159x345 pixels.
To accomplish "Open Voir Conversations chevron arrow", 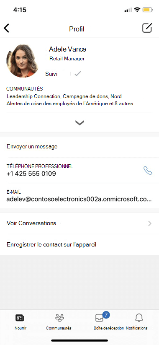I will pyautogui.click(x=150, y=223).
